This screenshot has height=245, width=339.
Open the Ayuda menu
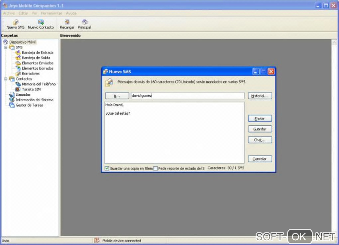71,13
